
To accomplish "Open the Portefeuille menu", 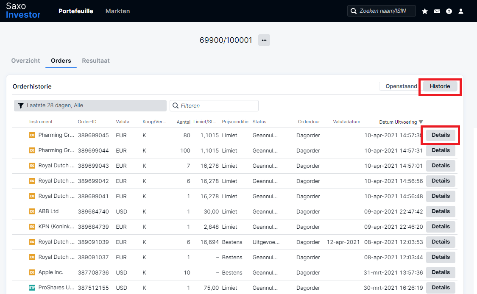I will (x=76, y=11).
